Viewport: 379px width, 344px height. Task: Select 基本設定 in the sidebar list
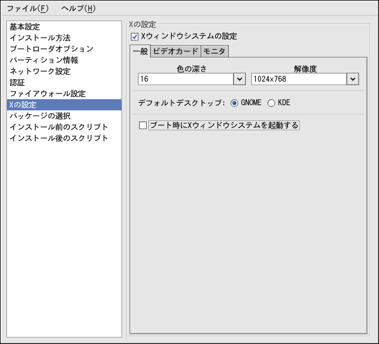[25, 27]
